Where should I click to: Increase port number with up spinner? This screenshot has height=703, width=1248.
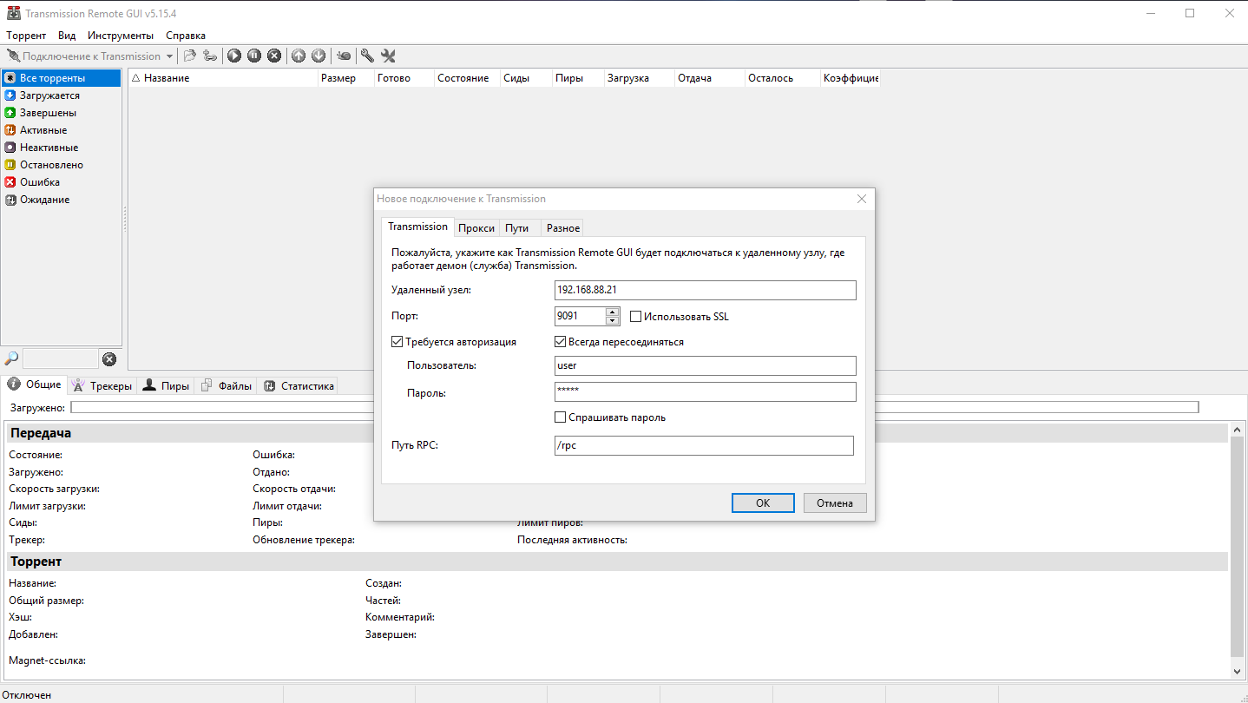tap(613, 312)
